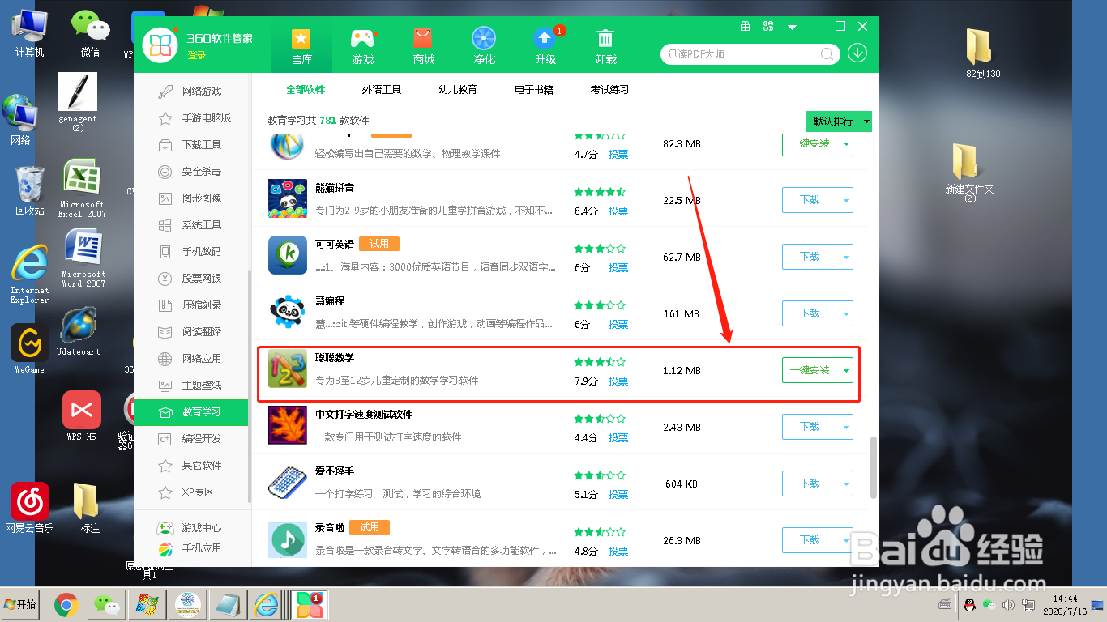Expand download options for 中文打字速度测试软件
Image resolution: width=1107 pixels, height=622 pixels.
click(x=847, y=427)
